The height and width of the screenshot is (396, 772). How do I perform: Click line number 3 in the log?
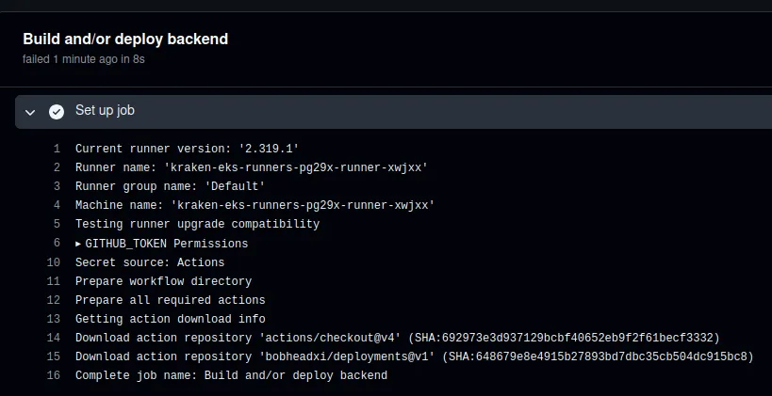click(57, 186)
